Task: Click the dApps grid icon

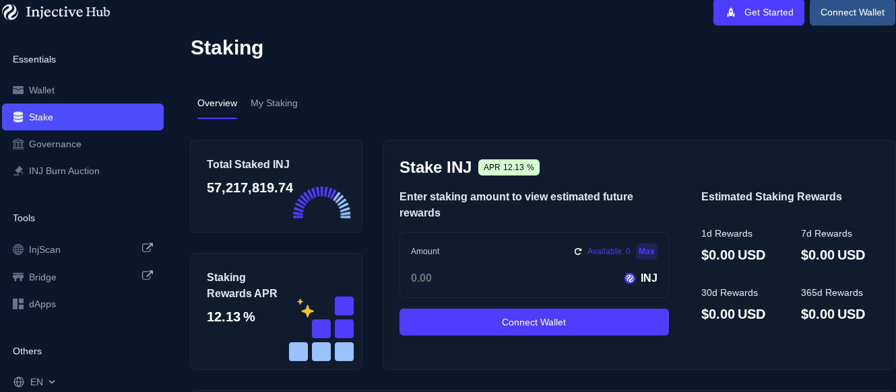Action: (x=18, y=304)
